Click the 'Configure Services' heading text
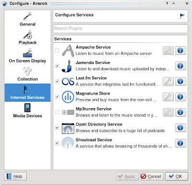 (x=74, y=15)
